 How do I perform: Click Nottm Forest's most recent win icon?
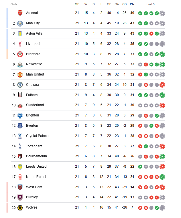[x=162, y=177]
